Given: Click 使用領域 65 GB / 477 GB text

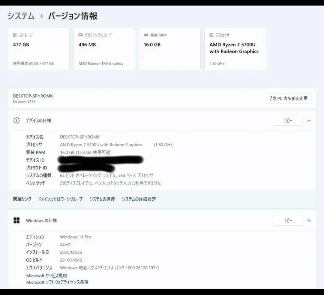Looking at the screenshot, I should pyautogui.click(x=34, y=63).
